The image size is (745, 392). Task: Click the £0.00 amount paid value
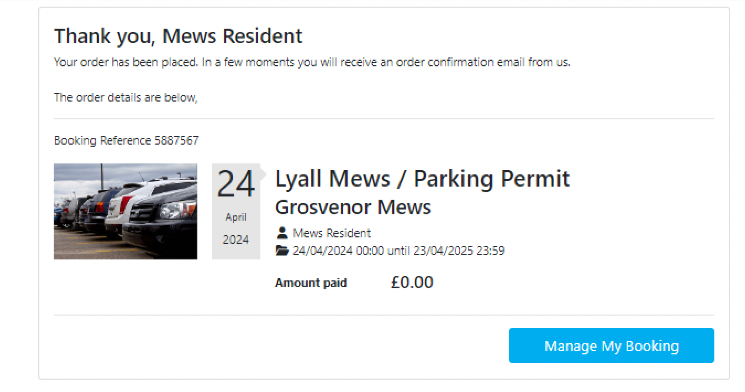[412, 282]
